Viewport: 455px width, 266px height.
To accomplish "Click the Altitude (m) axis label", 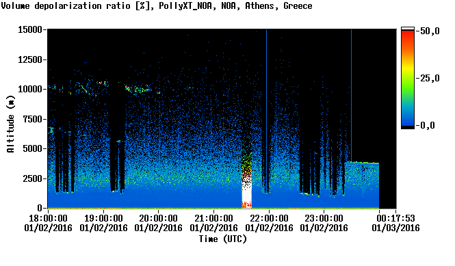I will coord(10,124).
